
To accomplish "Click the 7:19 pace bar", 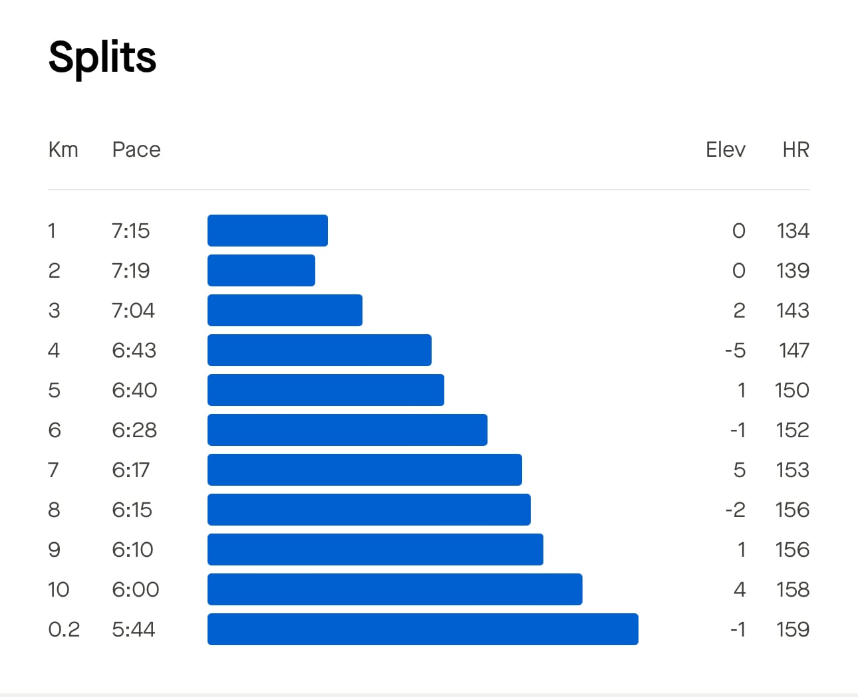I will (x=261, y=270).
